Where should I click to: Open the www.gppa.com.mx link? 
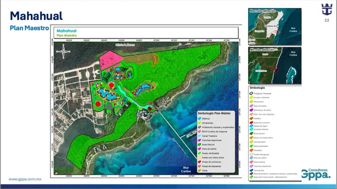click(x=24, y=179)
